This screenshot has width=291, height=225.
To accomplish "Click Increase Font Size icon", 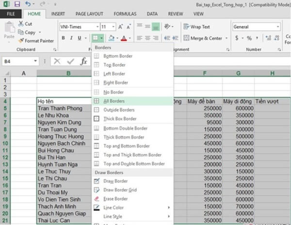I will coord(121,27).
